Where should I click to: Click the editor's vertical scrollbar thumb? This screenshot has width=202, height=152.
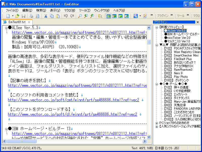click(149, 42)
